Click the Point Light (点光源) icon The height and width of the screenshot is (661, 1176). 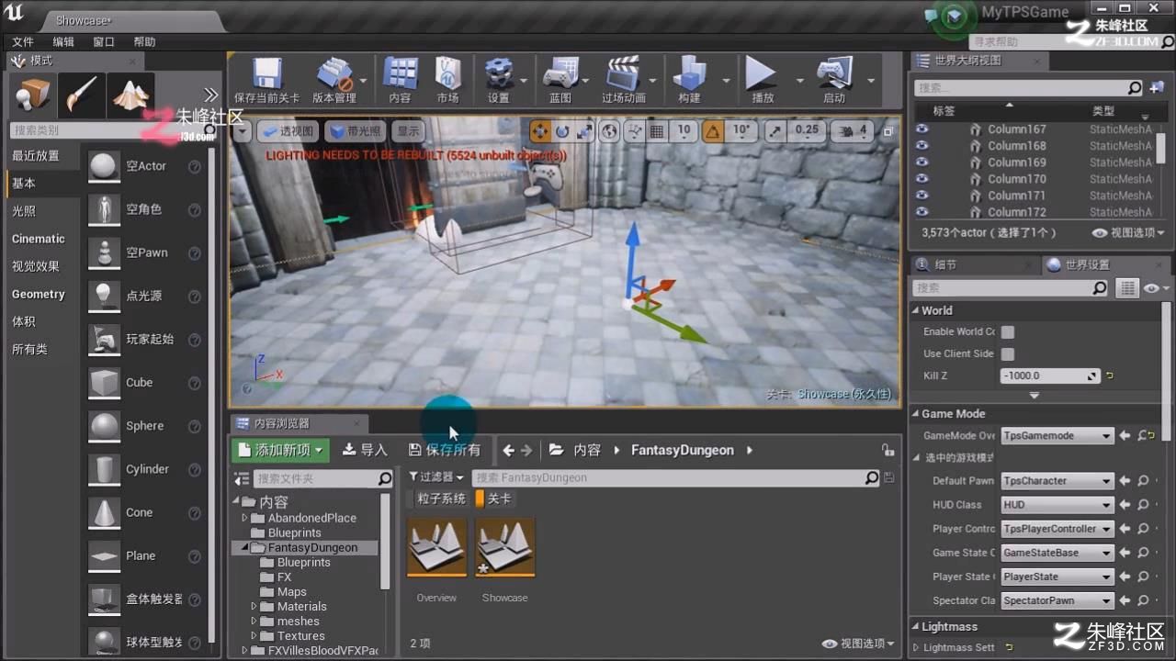pyautogui.click(x=104, y=296)
